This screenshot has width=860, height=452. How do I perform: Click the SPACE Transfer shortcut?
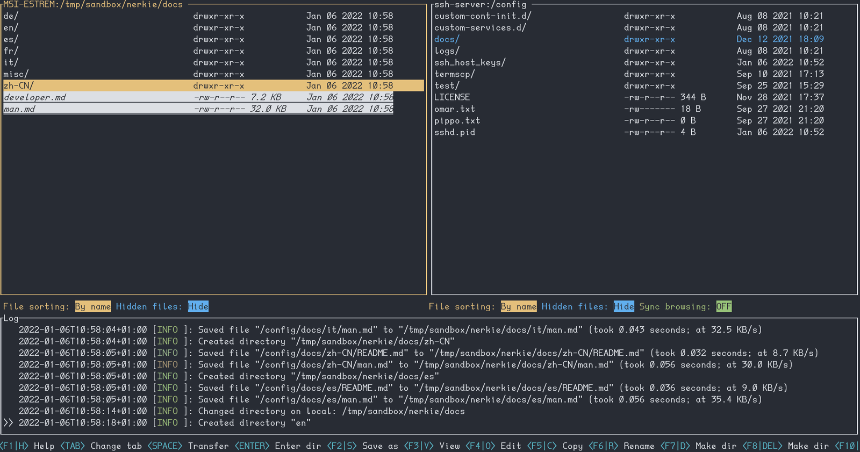[188, 446]
